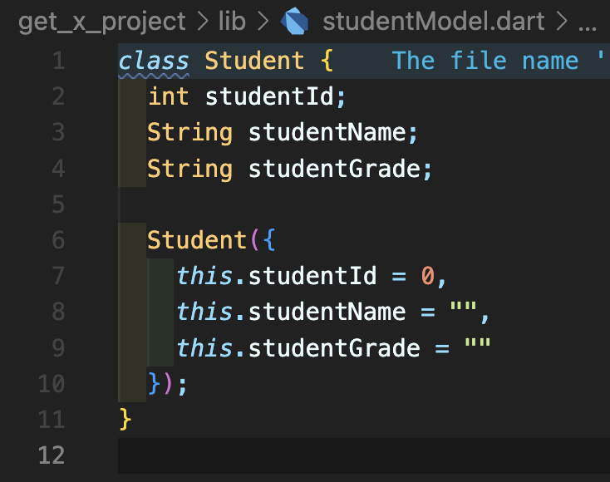The width and height of the screenshot is (610, 482).
Task: Click the Student class name on line 1
Action: tap(254, 61)
